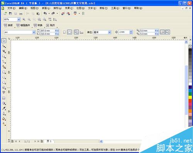Open the 工具 (Tools) menu
The height and width of the screenshot is (153, 193).
115,8
